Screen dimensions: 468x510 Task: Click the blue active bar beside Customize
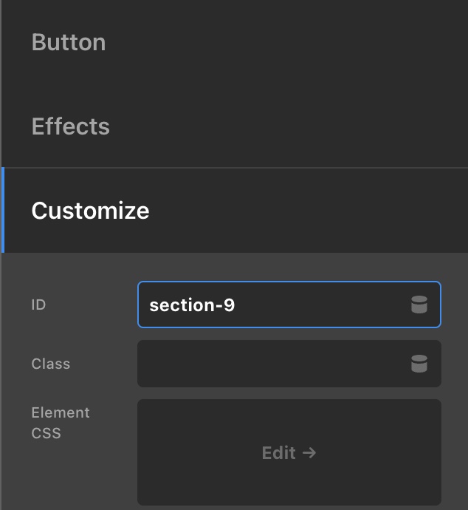[3, 211]
